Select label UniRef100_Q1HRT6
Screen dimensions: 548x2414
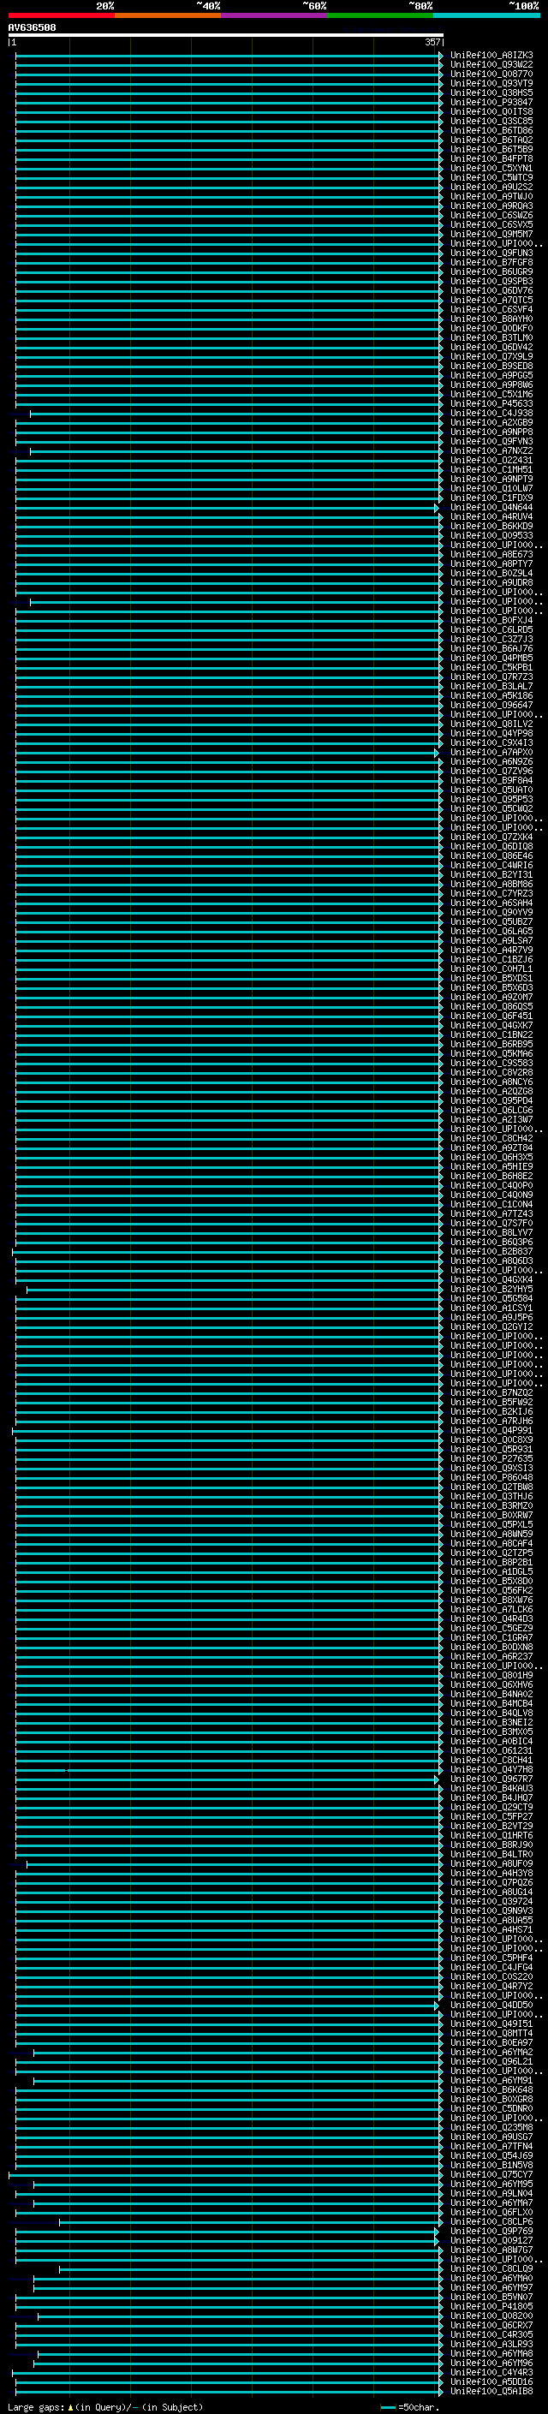(x=491, y=1835)
